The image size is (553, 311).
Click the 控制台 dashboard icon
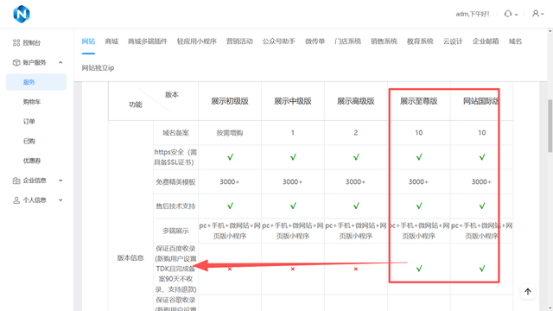click(x=16, y=42)
